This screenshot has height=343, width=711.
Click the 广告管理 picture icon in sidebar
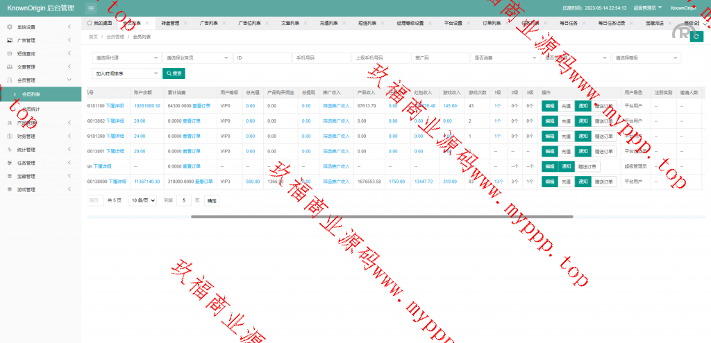tap(9, 40)
